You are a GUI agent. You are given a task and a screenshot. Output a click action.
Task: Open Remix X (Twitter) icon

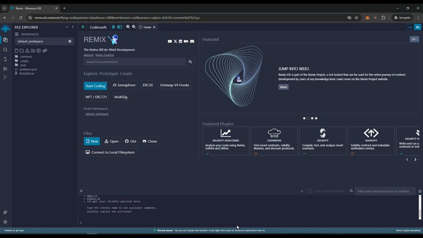point(175,41)
